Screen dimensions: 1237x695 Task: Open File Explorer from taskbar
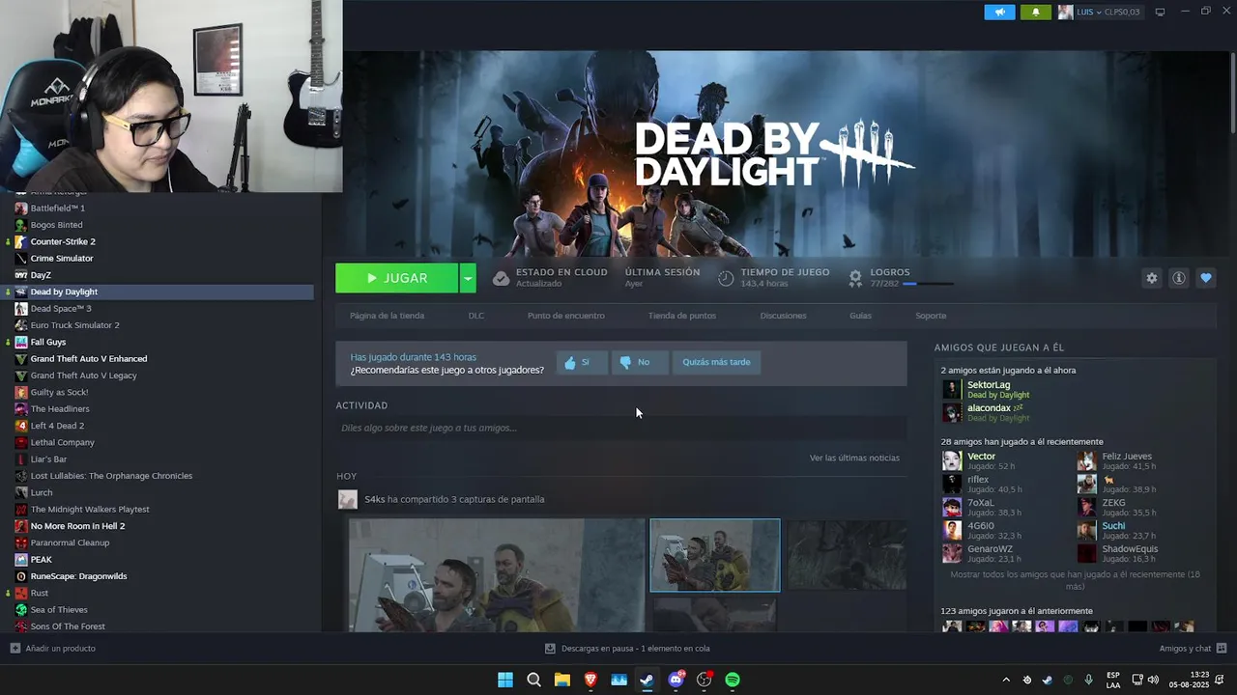(x=562, y=680)
